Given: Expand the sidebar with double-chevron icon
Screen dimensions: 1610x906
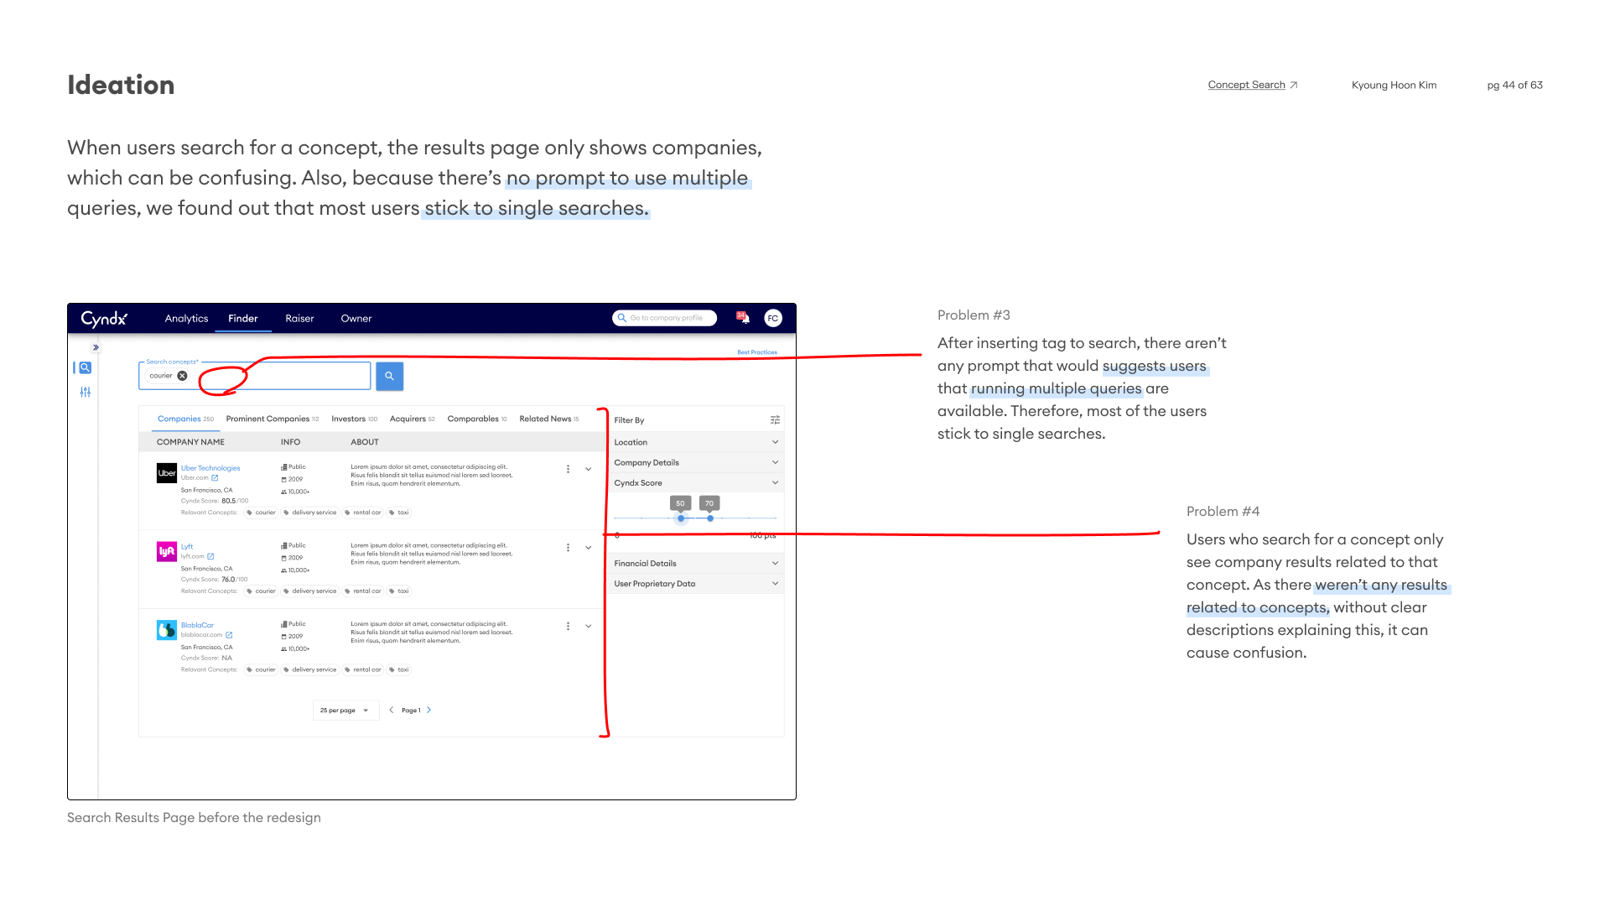Looking at the screenshot, I should (x=96, y=347).
